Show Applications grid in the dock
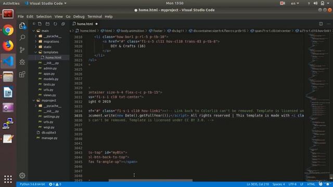This screenshot has height=187, width=333. pyautogui.click(x=8, y=179)
